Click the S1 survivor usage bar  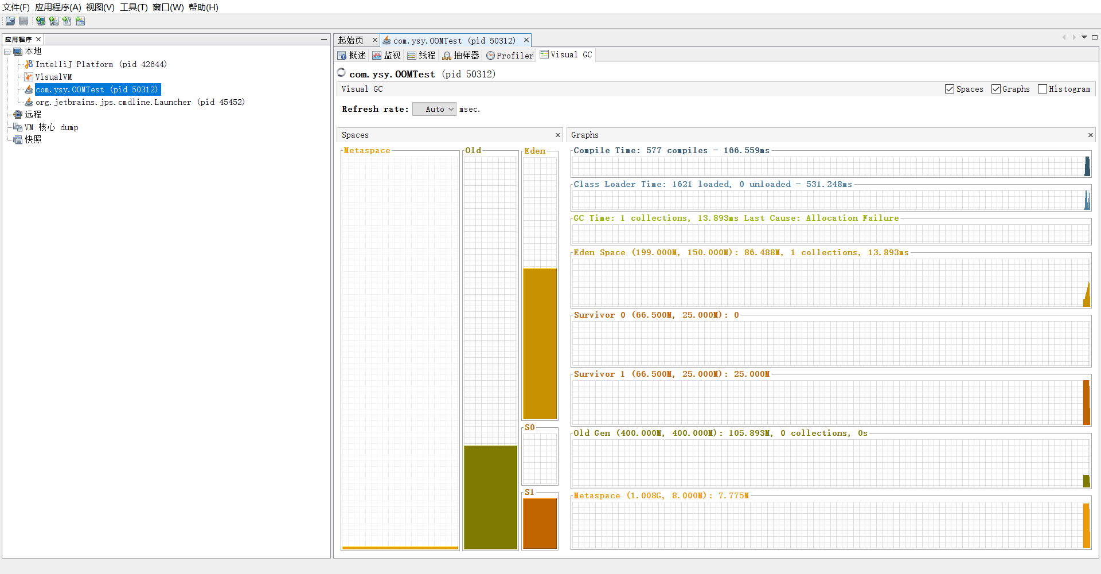click(x=540, y=524)
